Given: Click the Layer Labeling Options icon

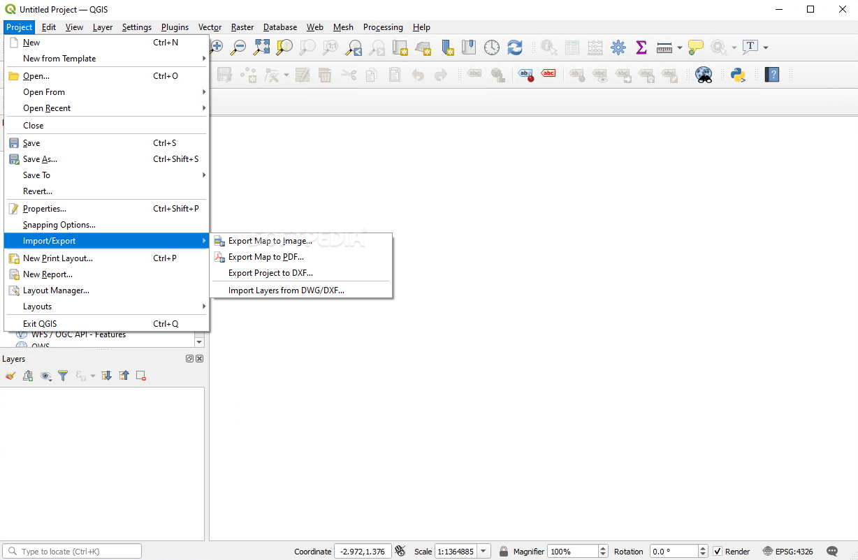Looking at the screenshot, I should [525, 74].
